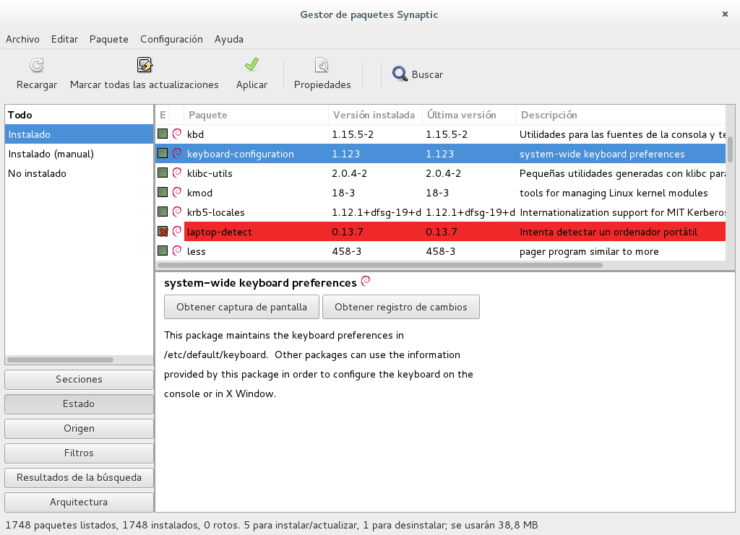Select the krb5-locales package name
Viewport: 740px width, 535px height.
point(215,212)
